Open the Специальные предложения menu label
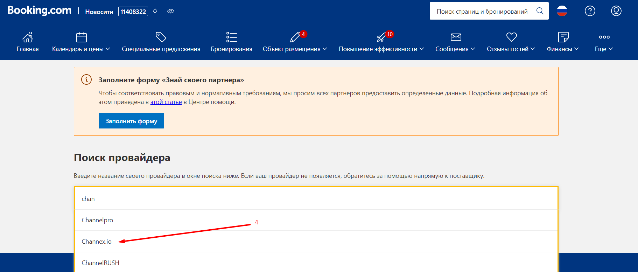Screen dimensions: 638x272 point(161,49)
